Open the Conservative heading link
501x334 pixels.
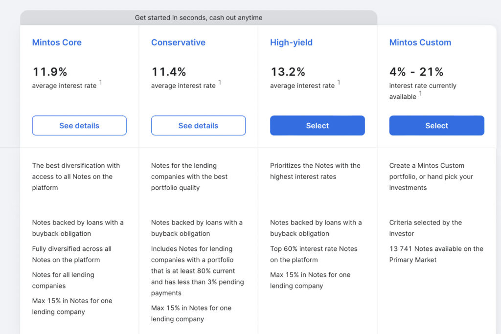click(x=178, y=43)
